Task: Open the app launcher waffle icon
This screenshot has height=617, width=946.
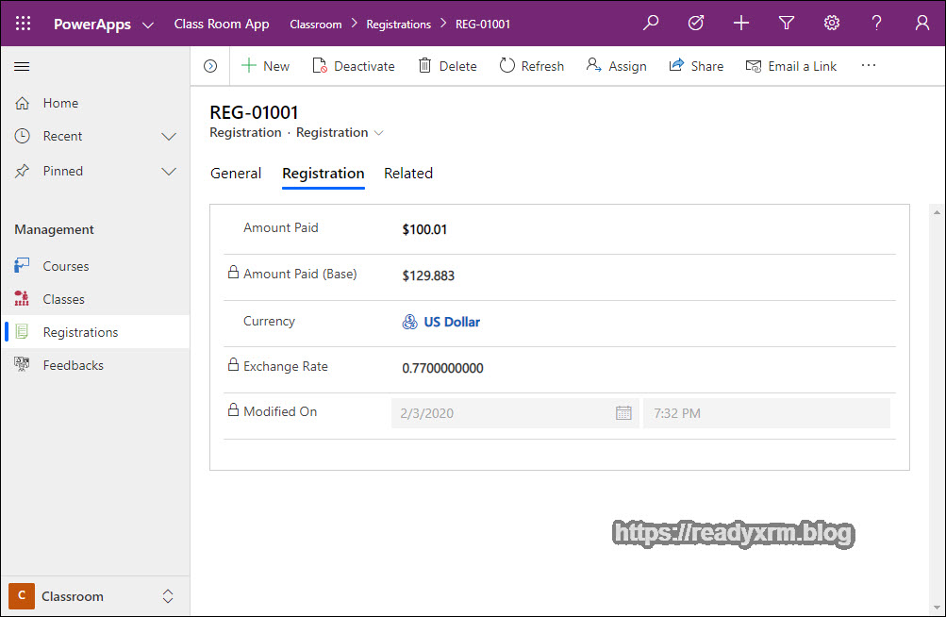Action: pyautogui.click(x=23, y=24)
